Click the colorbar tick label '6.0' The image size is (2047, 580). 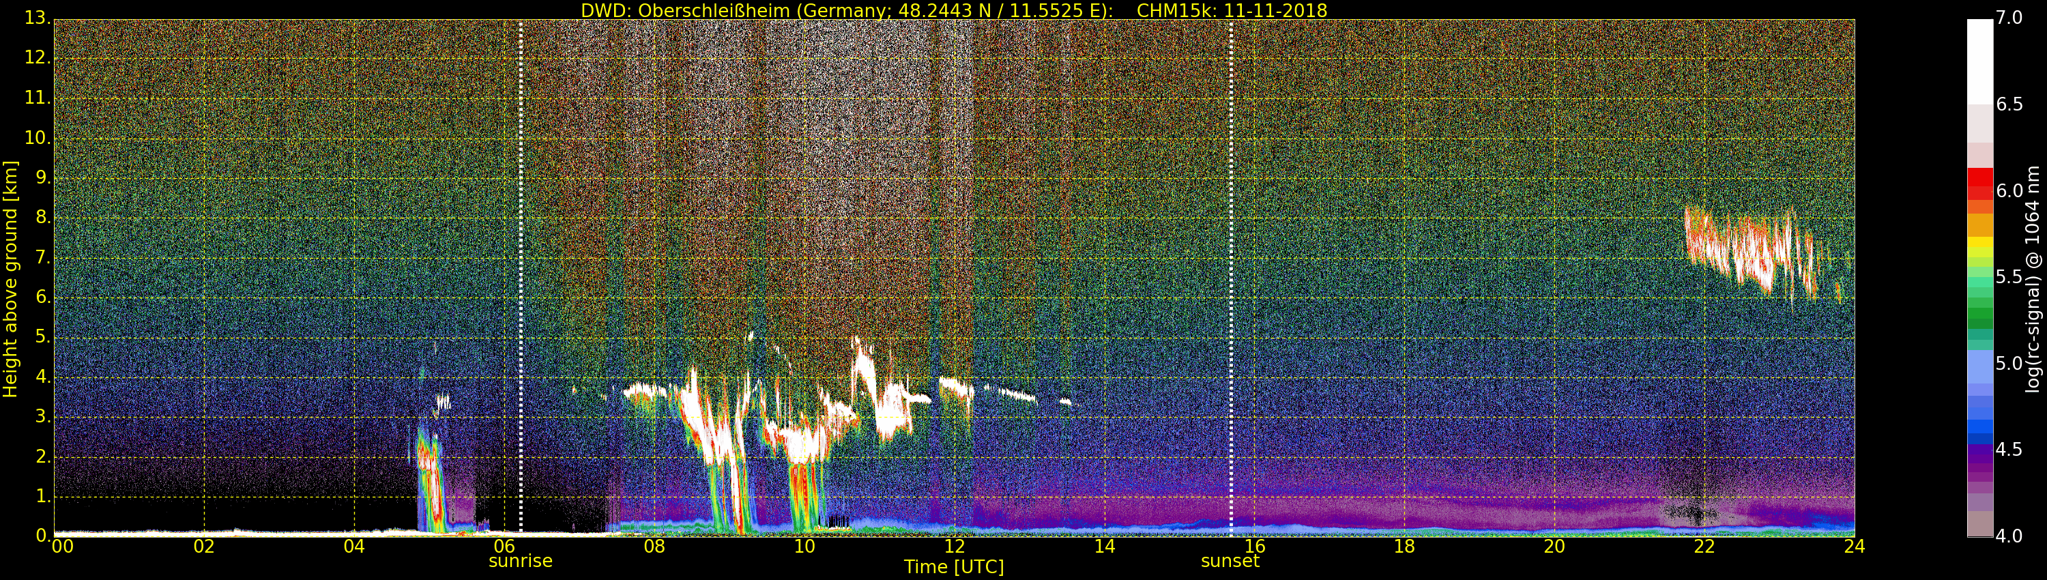(2009, 192)
